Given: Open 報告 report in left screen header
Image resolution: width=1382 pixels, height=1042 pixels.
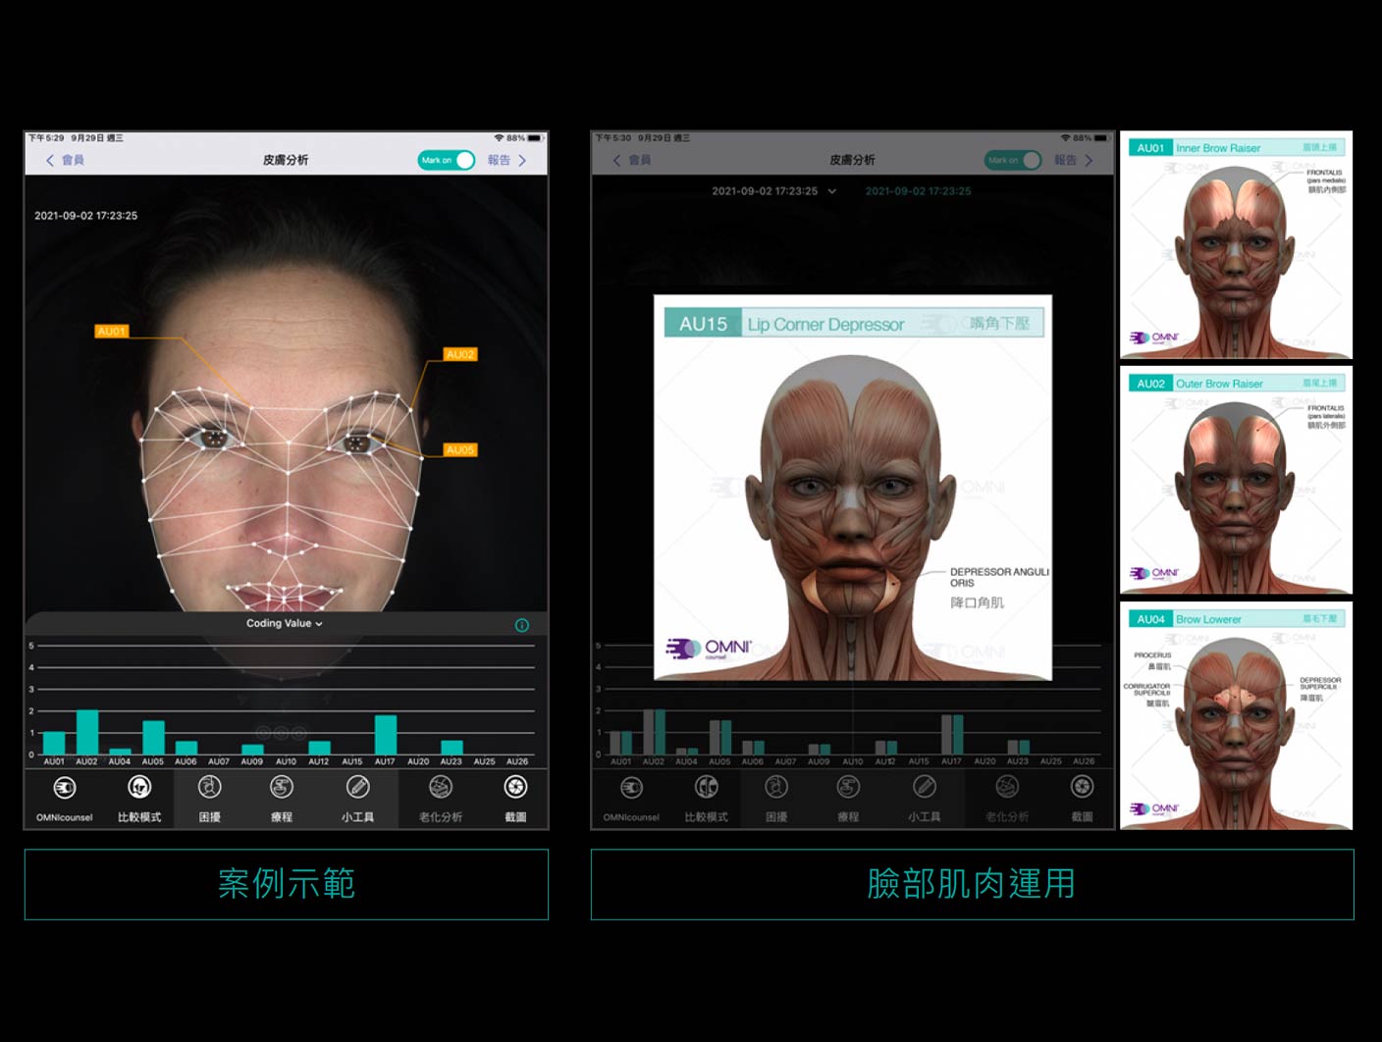Looking at the screenshot, I should [x=506, y=160].
